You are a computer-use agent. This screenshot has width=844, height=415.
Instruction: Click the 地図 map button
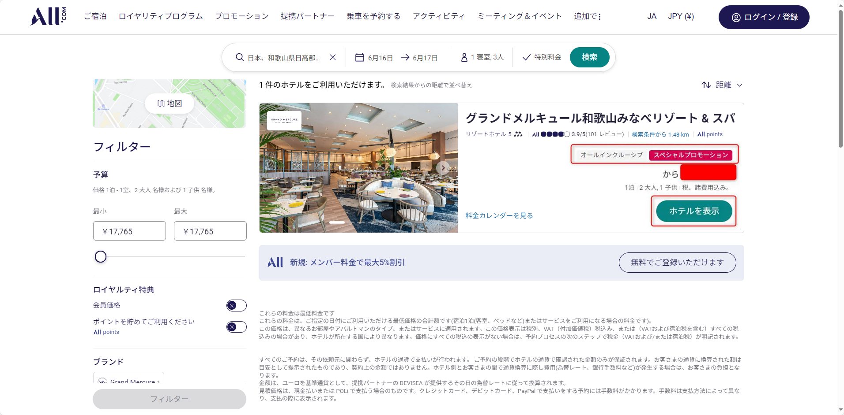click(x=170, y=103)
